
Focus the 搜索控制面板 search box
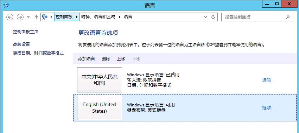point(257,17)
